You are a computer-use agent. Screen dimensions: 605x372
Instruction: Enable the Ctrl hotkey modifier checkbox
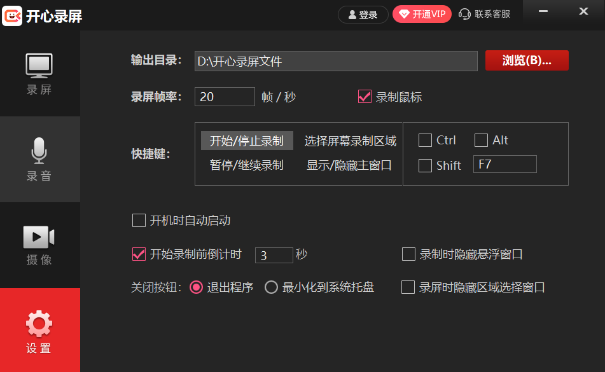tap(424, 140)
